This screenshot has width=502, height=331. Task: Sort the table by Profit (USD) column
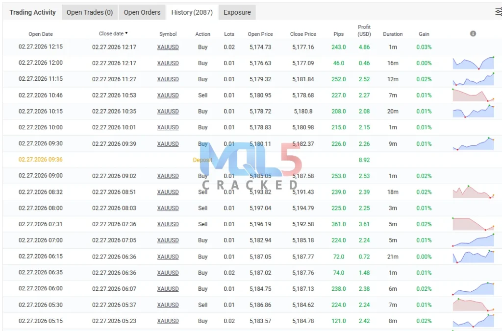pyautogui.click(x=364, y=30)
